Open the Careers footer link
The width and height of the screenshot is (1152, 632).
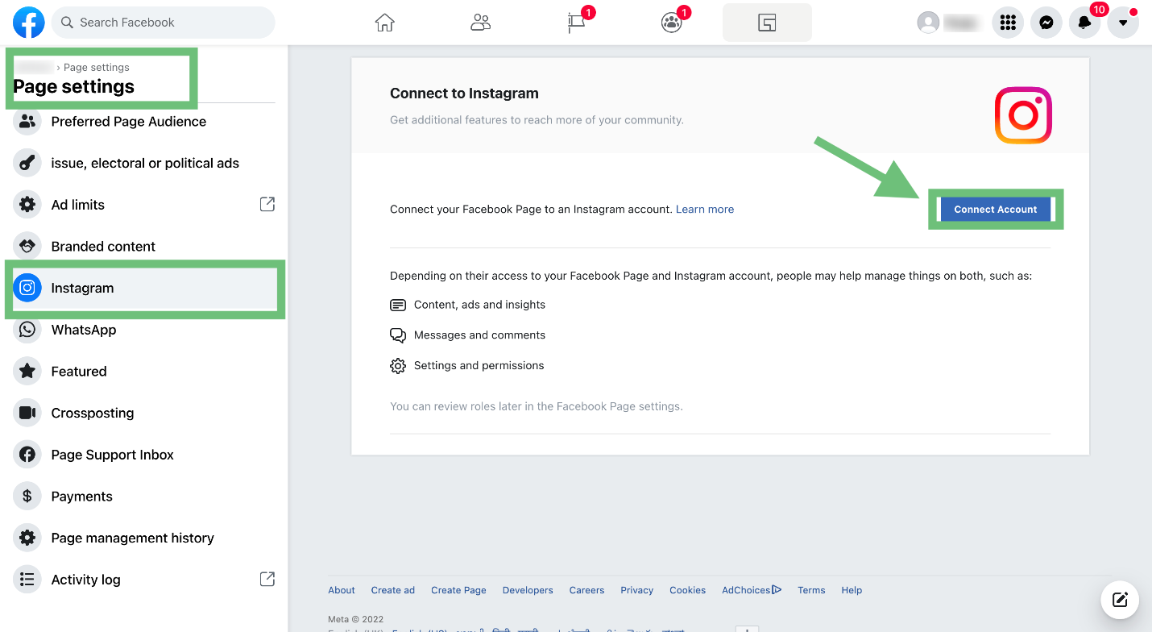(x=586, y=590)
